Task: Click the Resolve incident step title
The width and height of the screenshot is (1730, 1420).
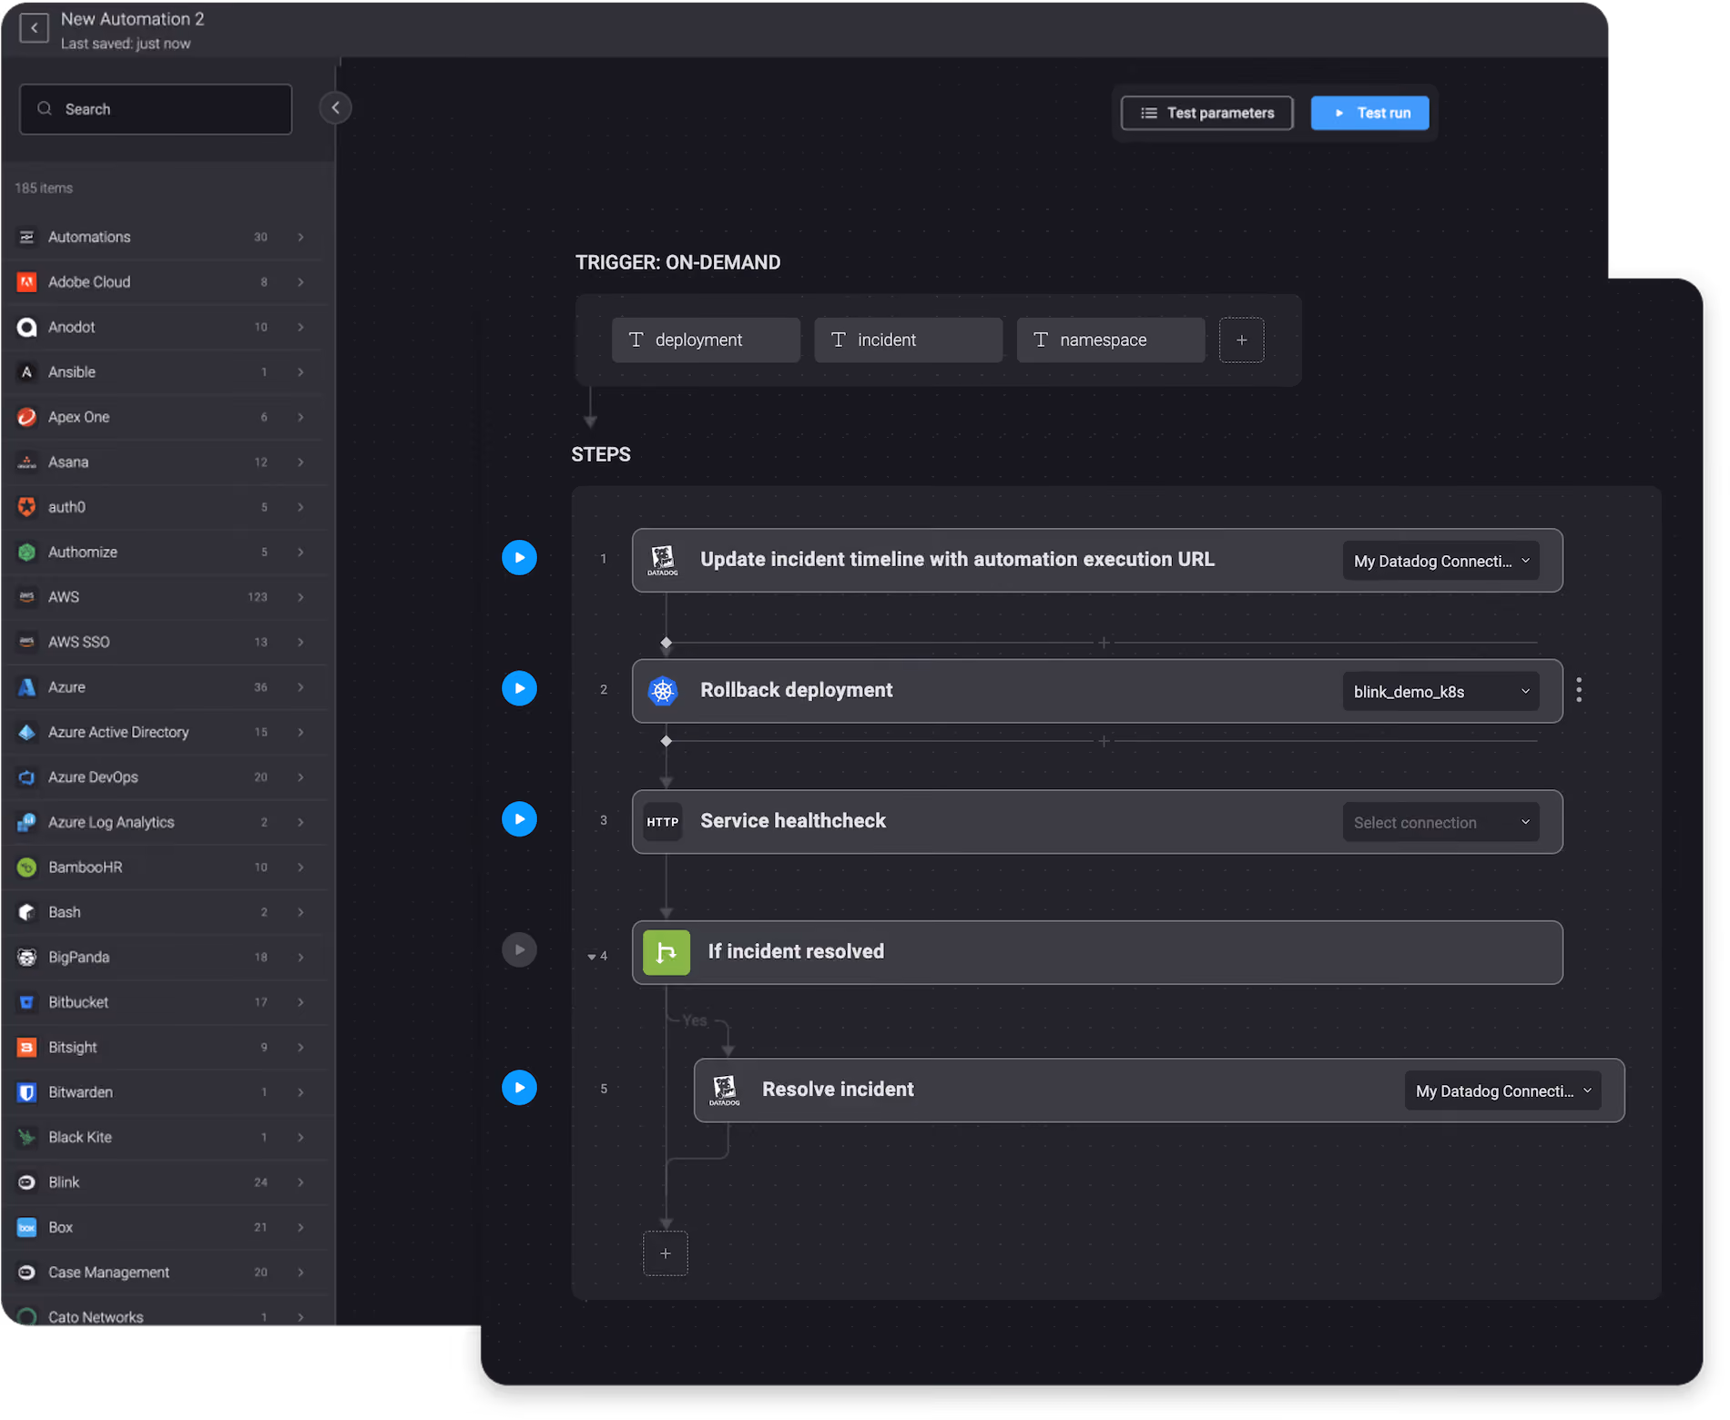Action: click(x=838, y=1090)
